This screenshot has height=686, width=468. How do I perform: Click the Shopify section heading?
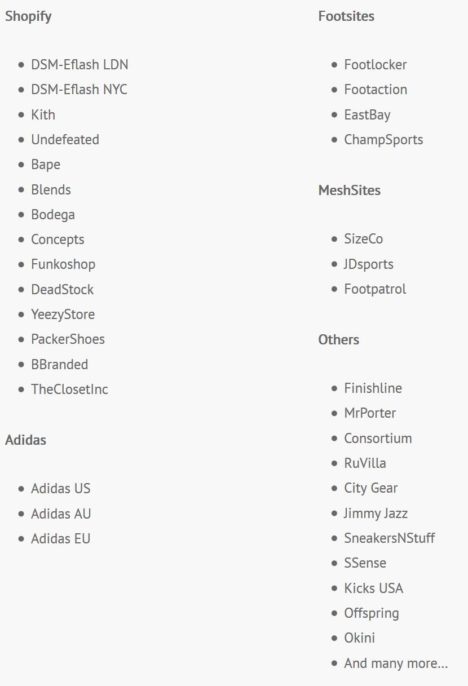tap(28, 16)
